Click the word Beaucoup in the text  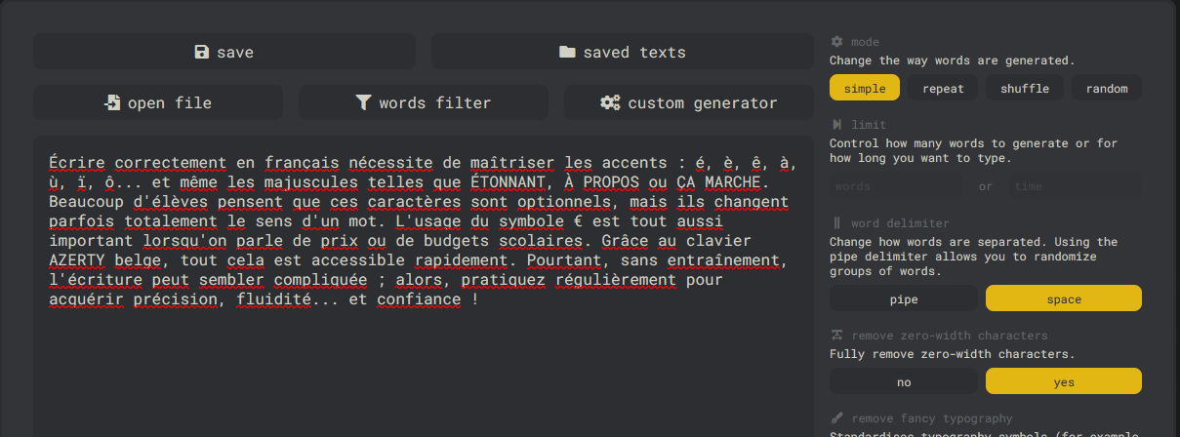click(x=87, y=201)
